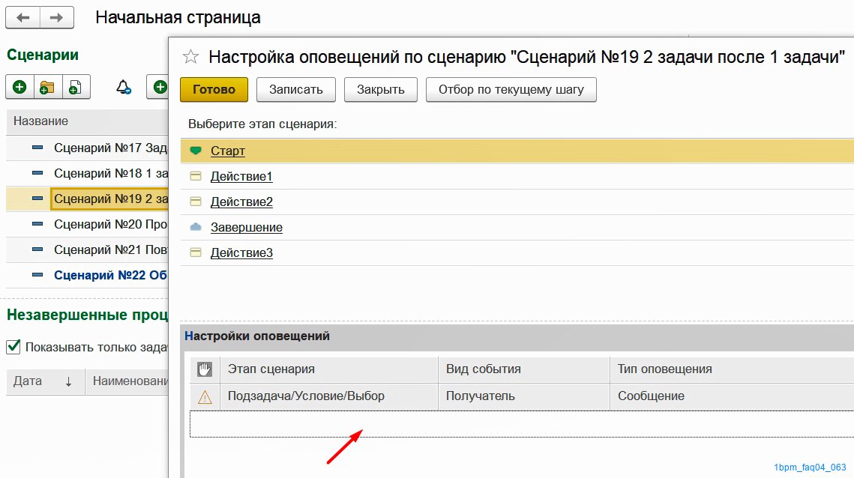Click the green Start stage icon
The height and width of the screenshot is (478, 854).
point(196,151)
